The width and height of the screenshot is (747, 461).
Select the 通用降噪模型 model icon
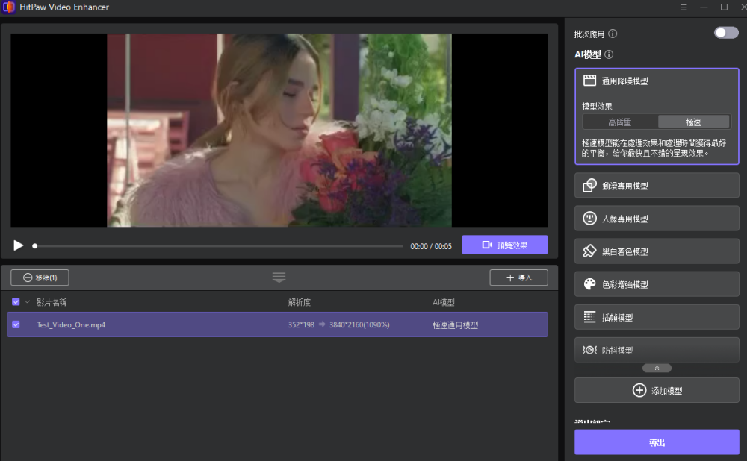point(589,81)
